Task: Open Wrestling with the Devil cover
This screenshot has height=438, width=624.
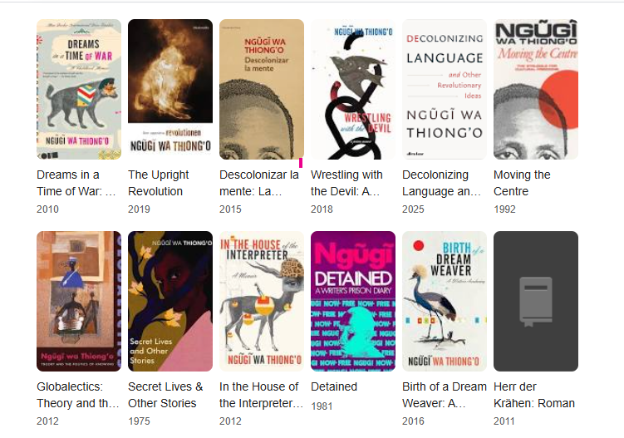Action: coord(353,89)
